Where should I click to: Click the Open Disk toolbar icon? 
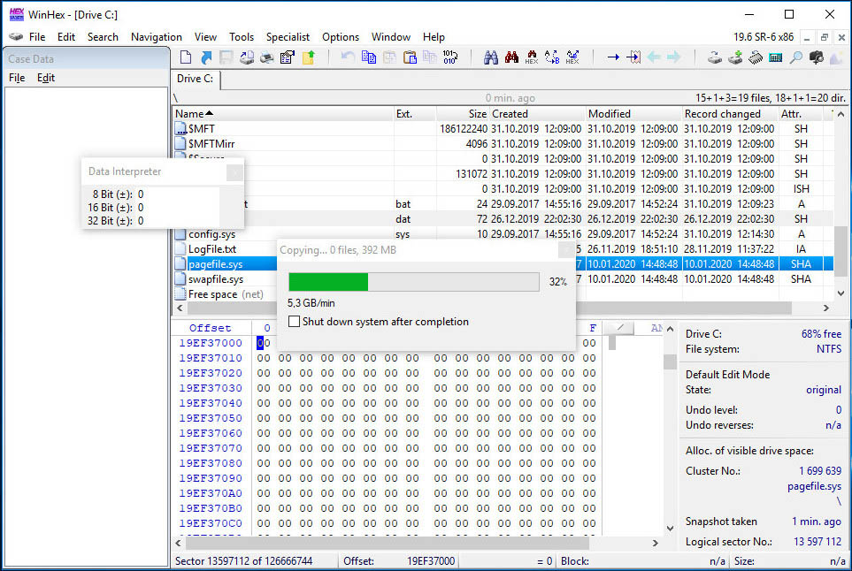pyautogui.click(x=715, y=57)
